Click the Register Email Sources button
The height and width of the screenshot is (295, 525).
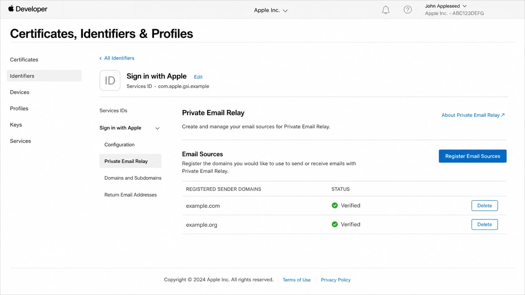click(473, 156)
